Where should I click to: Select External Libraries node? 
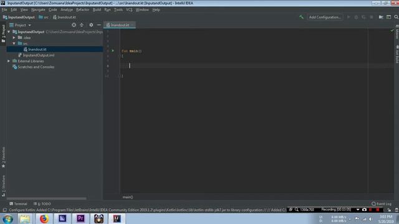click(x=28, y=61)
